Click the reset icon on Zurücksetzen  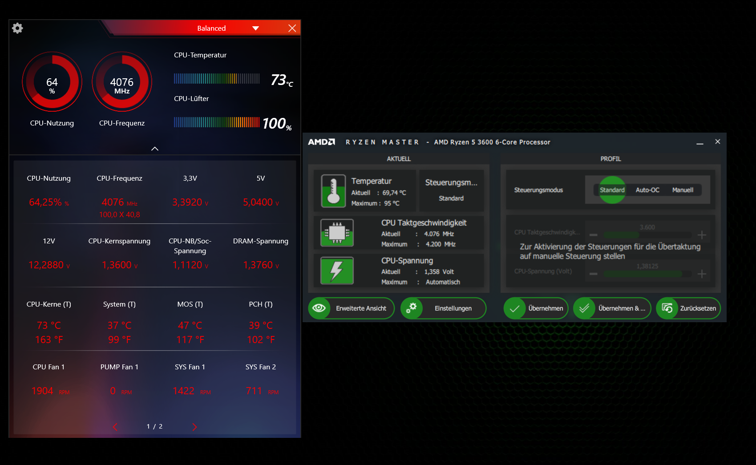tap(667, 308)
